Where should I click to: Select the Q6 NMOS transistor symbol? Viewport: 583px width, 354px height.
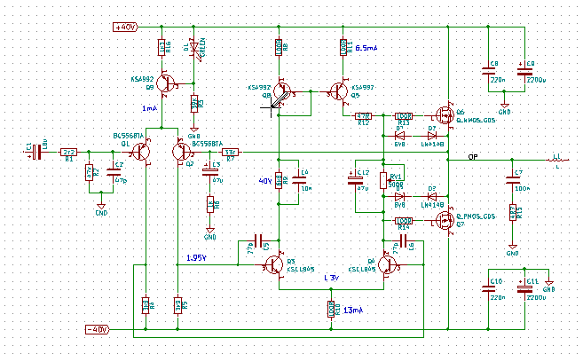pyautogui.click(x=445, y=115)
